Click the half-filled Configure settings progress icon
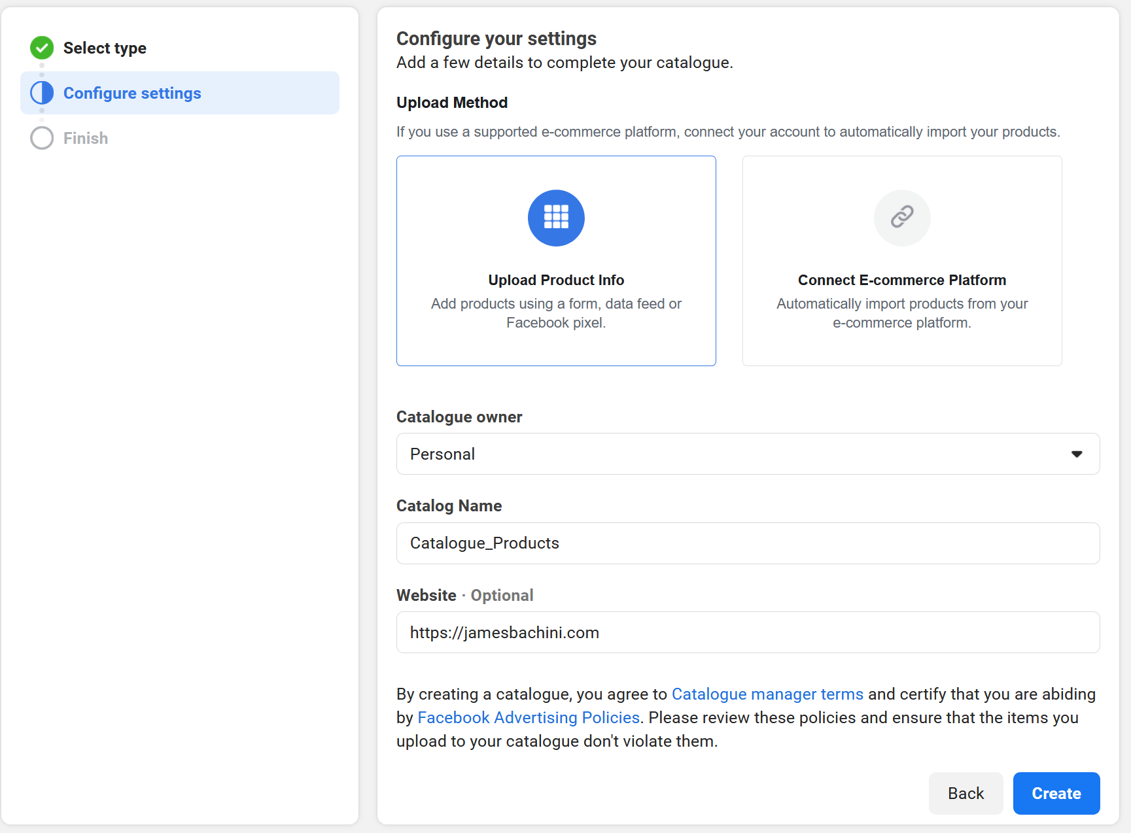 click(41, 93)
